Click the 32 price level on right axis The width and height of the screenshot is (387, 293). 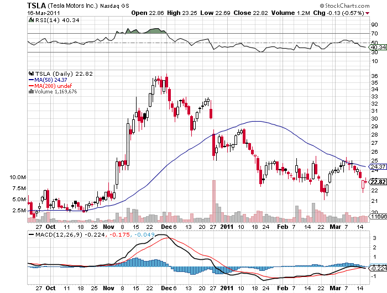tap(374, 103)
